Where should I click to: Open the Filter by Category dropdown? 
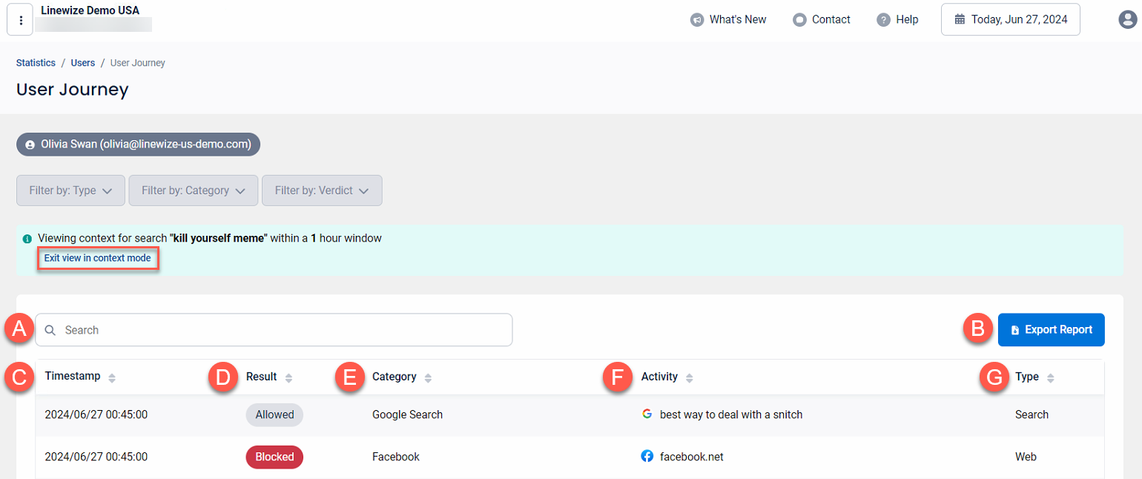coord(193,190)
